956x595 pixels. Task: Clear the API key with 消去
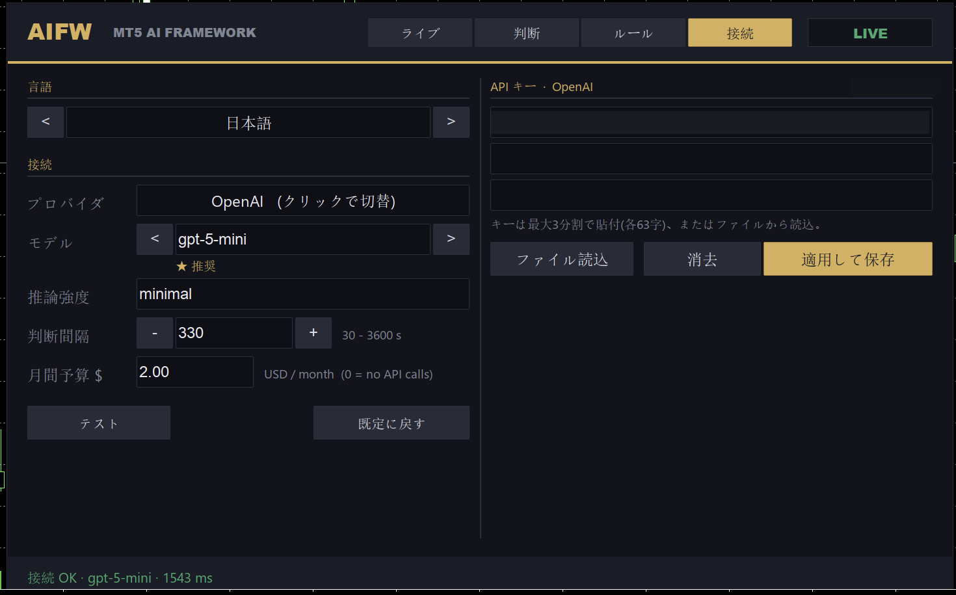tap(702, 259)
